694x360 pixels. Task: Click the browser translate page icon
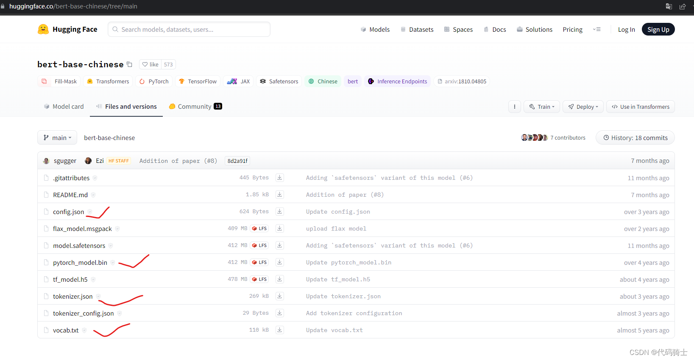(x=669, y=6)
